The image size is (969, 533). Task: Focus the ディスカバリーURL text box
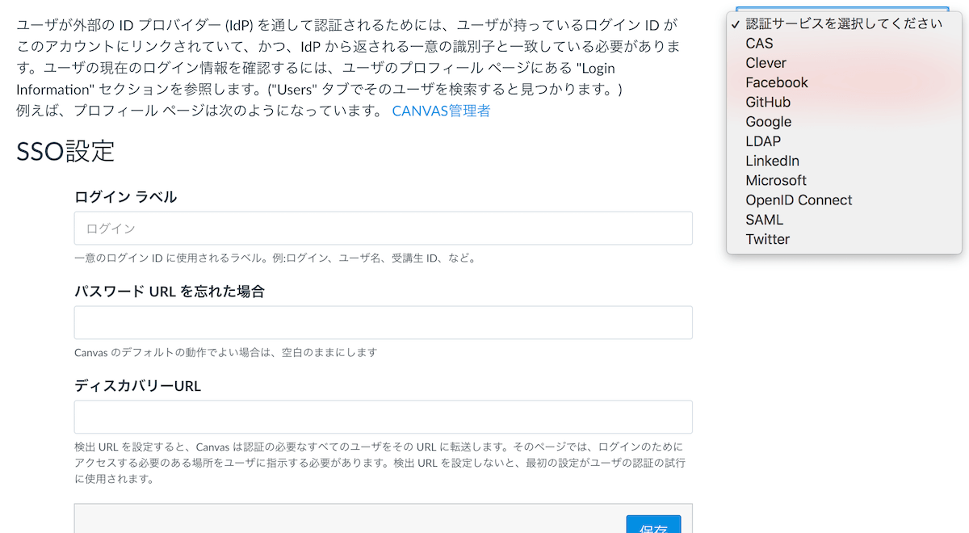tap(383, 417)
